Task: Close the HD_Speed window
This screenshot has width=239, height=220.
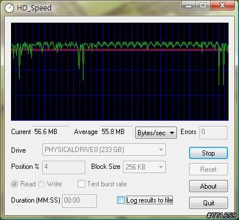Action: (x=222, y=6)
